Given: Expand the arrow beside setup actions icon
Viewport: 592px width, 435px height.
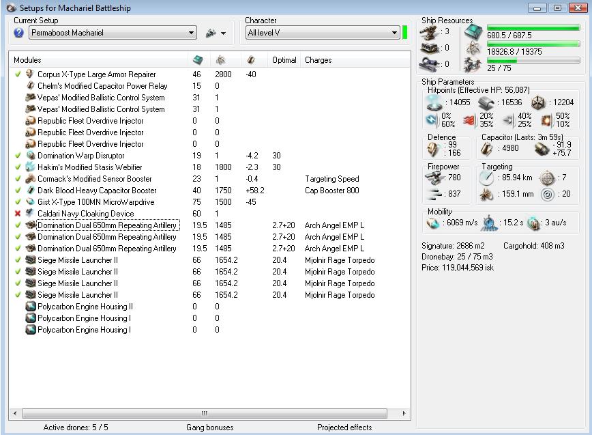Looking at the screenshot, I should click(224, 33).
